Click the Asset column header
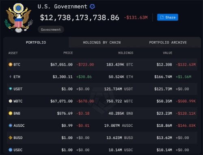This screenshot has height=155, width=203. tap(13, 53)
